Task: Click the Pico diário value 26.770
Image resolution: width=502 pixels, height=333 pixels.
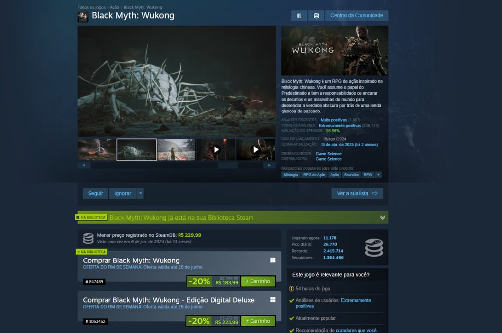Action: click(x=330, y=244)
